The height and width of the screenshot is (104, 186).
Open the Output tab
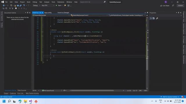click(6, 93)
